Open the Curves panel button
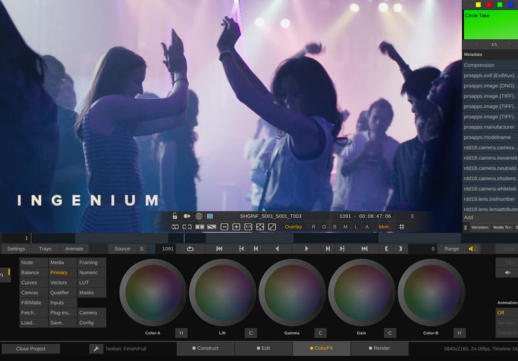The height and width of the screenshot is (361, 518). [29, 283]
